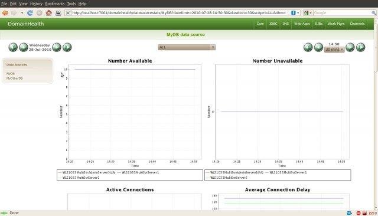
Task: Open the back/forward history dropdown arrow
Action: pyautogui.click(x=22, y=13)
